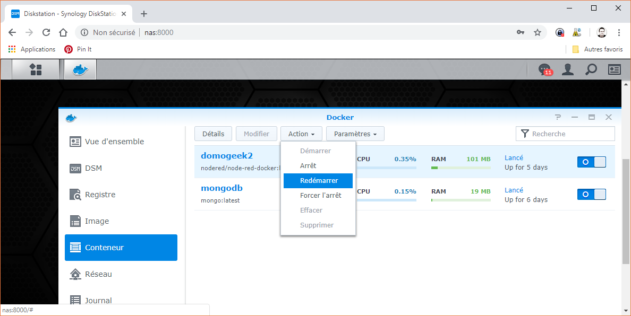This screenshot has height=316, width=631.
Task: Click the Docker whale taskbar icon
Action: pos(80,69)
